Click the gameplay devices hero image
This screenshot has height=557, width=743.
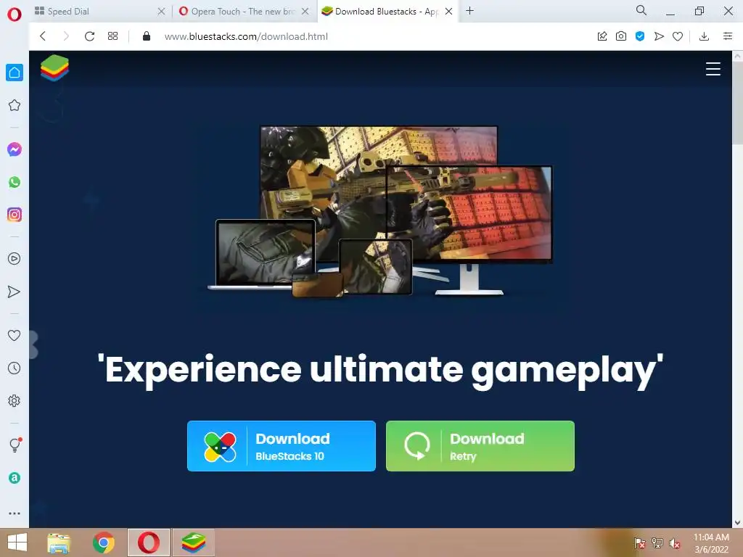[380, 211]
